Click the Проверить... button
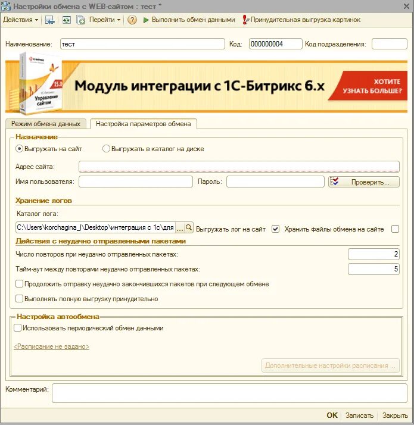The height and width of the screenshot is (425, 414). coord(364,182)
